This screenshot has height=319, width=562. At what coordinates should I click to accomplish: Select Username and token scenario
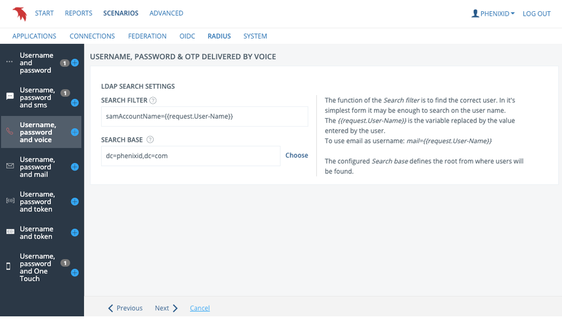pos(37,233)
